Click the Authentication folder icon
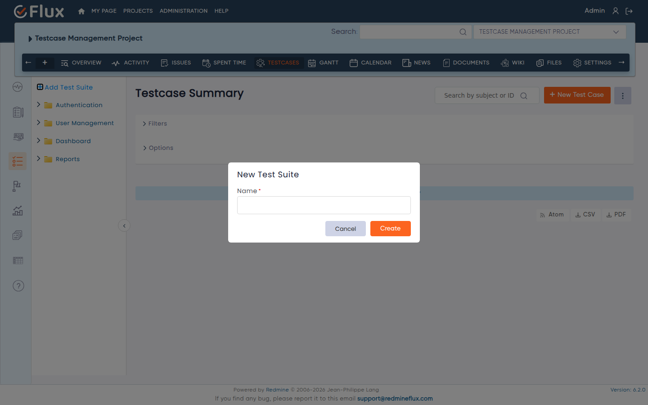Screen dimensions: 648x405 48,105
